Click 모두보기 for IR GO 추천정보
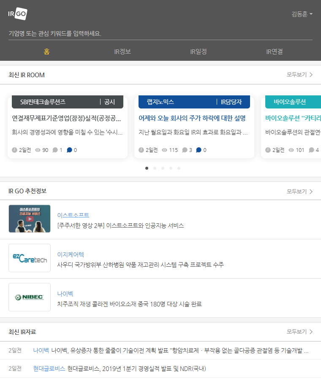321x382 pixels. tap(297, 192)
